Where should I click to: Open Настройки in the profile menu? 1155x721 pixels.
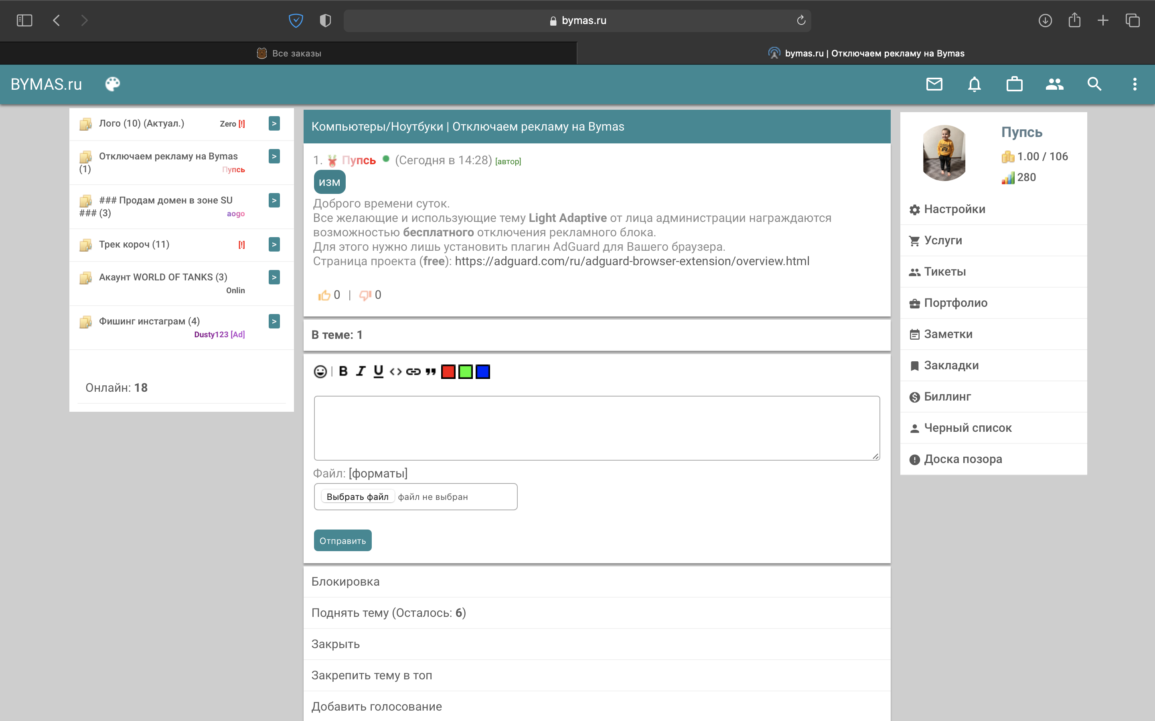(954, 209)
